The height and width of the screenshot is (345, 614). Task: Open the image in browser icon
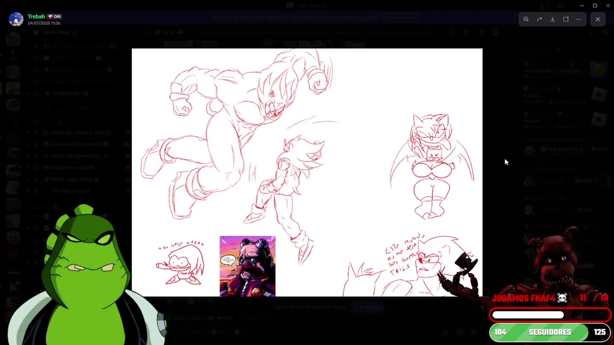566,19
